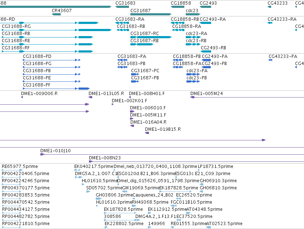
Task: Select clone DME1-008H01.F
Action: 147,94
